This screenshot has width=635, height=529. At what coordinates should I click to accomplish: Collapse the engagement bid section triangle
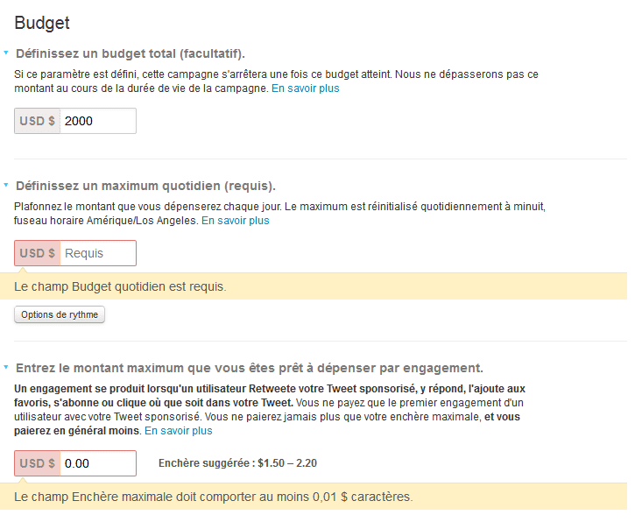click(x=6, y=367)
